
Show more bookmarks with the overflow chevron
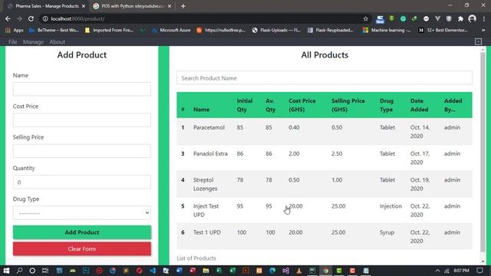click(x=483, y=30)
